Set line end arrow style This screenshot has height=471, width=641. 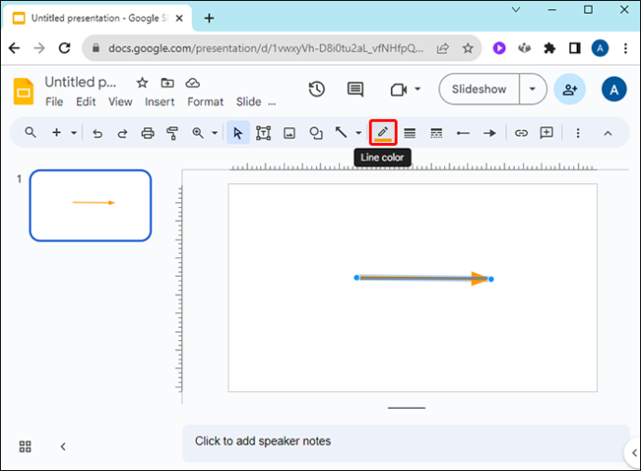point(490,133)
